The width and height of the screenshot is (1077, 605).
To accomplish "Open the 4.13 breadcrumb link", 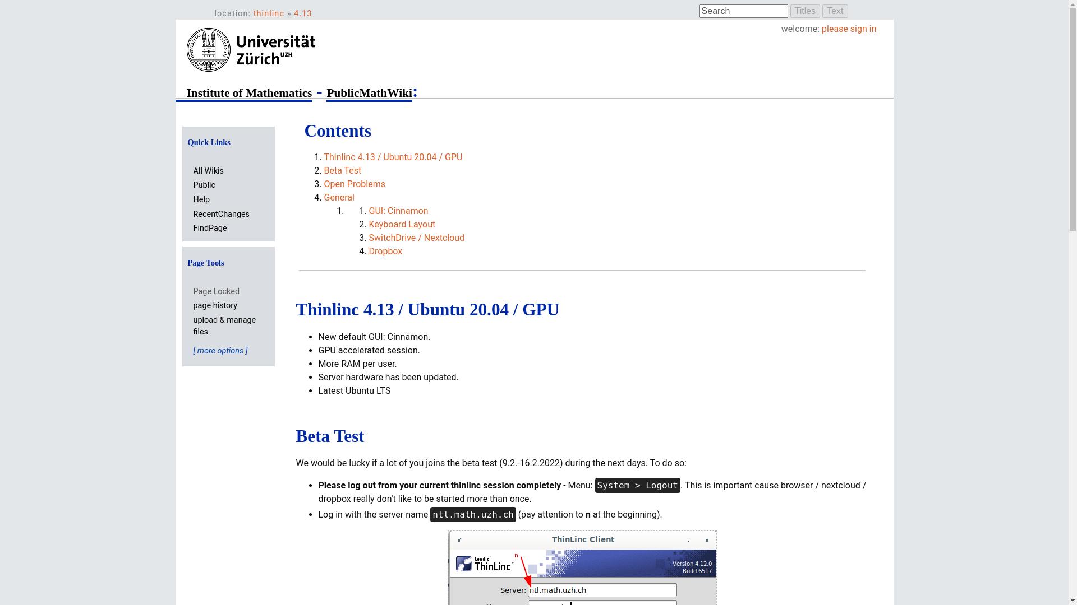I will tap(303, 13).
